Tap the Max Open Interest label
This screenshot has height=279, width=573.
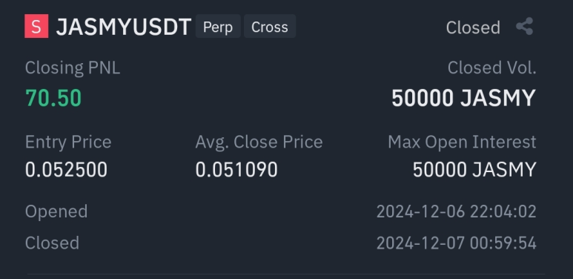coord(462,142)
